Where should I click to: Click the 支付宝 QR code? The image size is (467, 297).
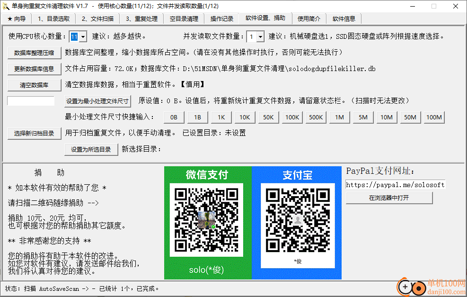click(x=298, y=220)
